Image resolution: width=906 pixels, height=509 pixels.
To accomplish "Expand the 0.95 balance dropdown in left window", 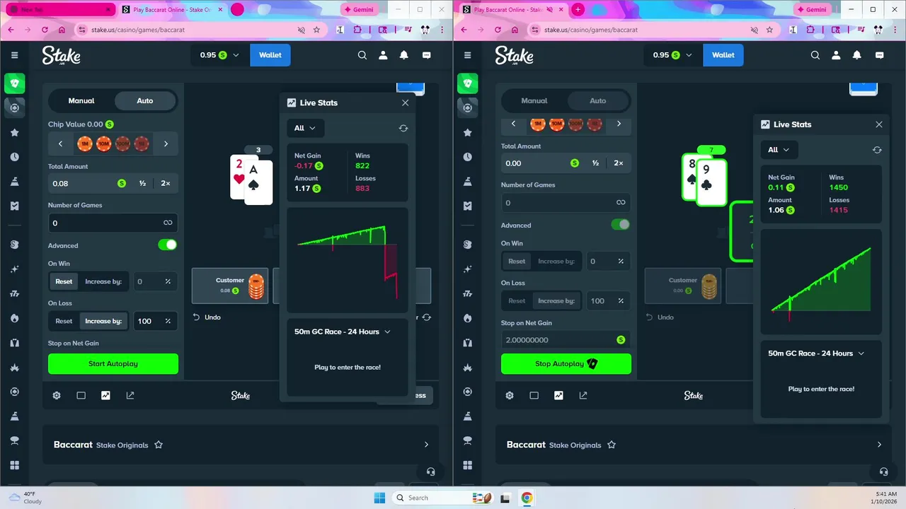I will [x=219, y=55].
